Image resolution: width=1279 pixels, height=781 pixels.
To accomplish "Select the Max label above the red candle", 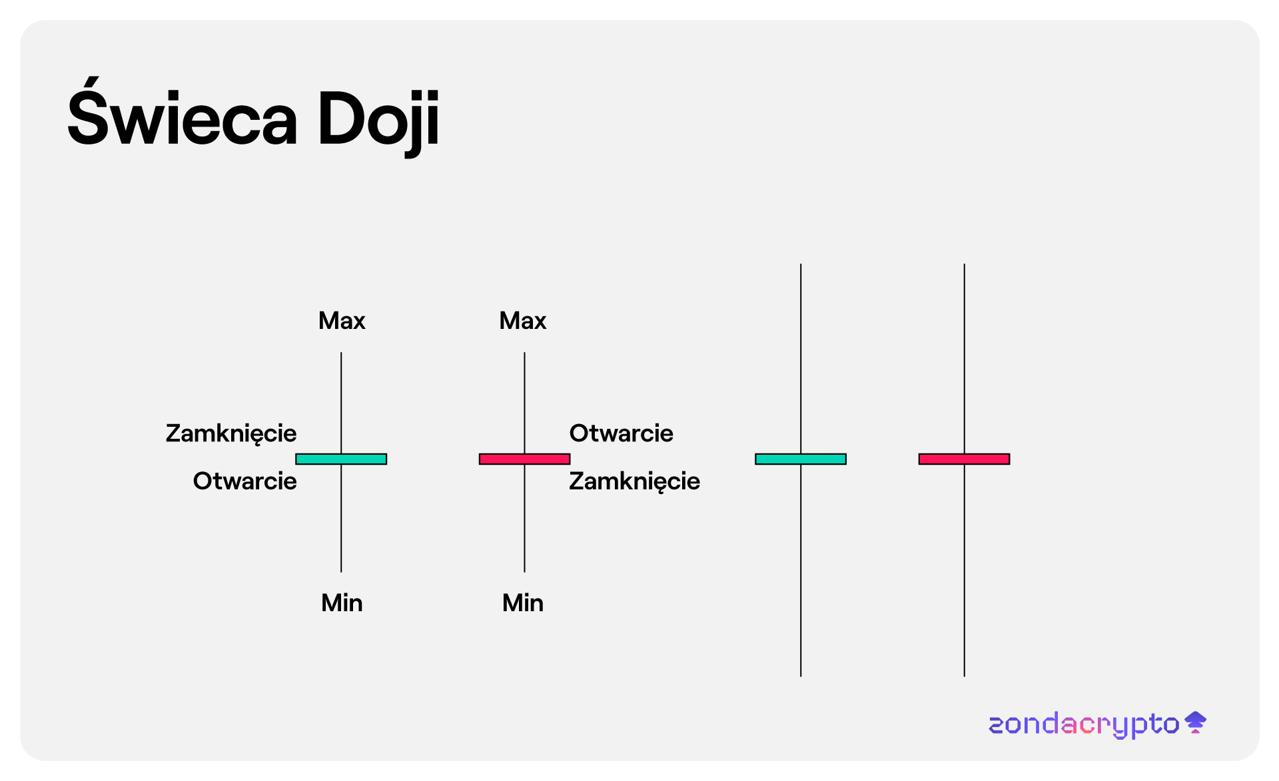I will 523,321.
